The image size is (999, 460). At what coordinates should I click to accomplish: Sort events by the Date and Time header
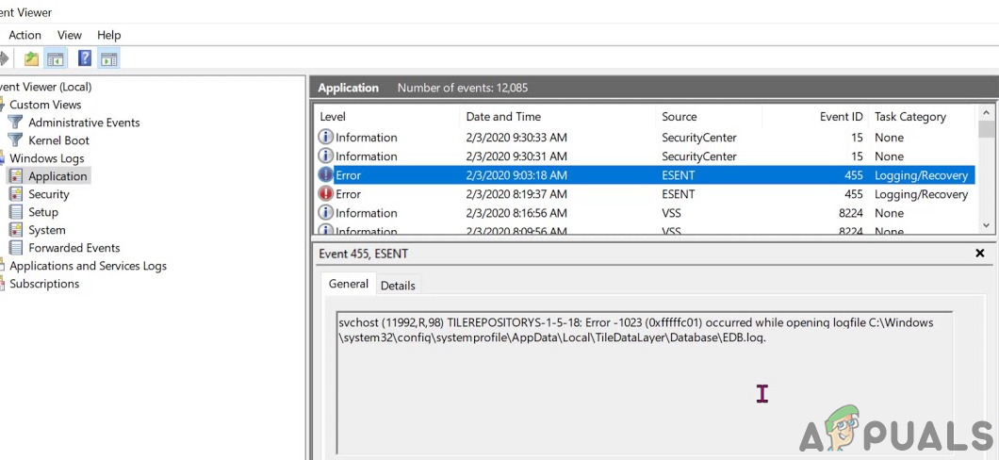503,117
